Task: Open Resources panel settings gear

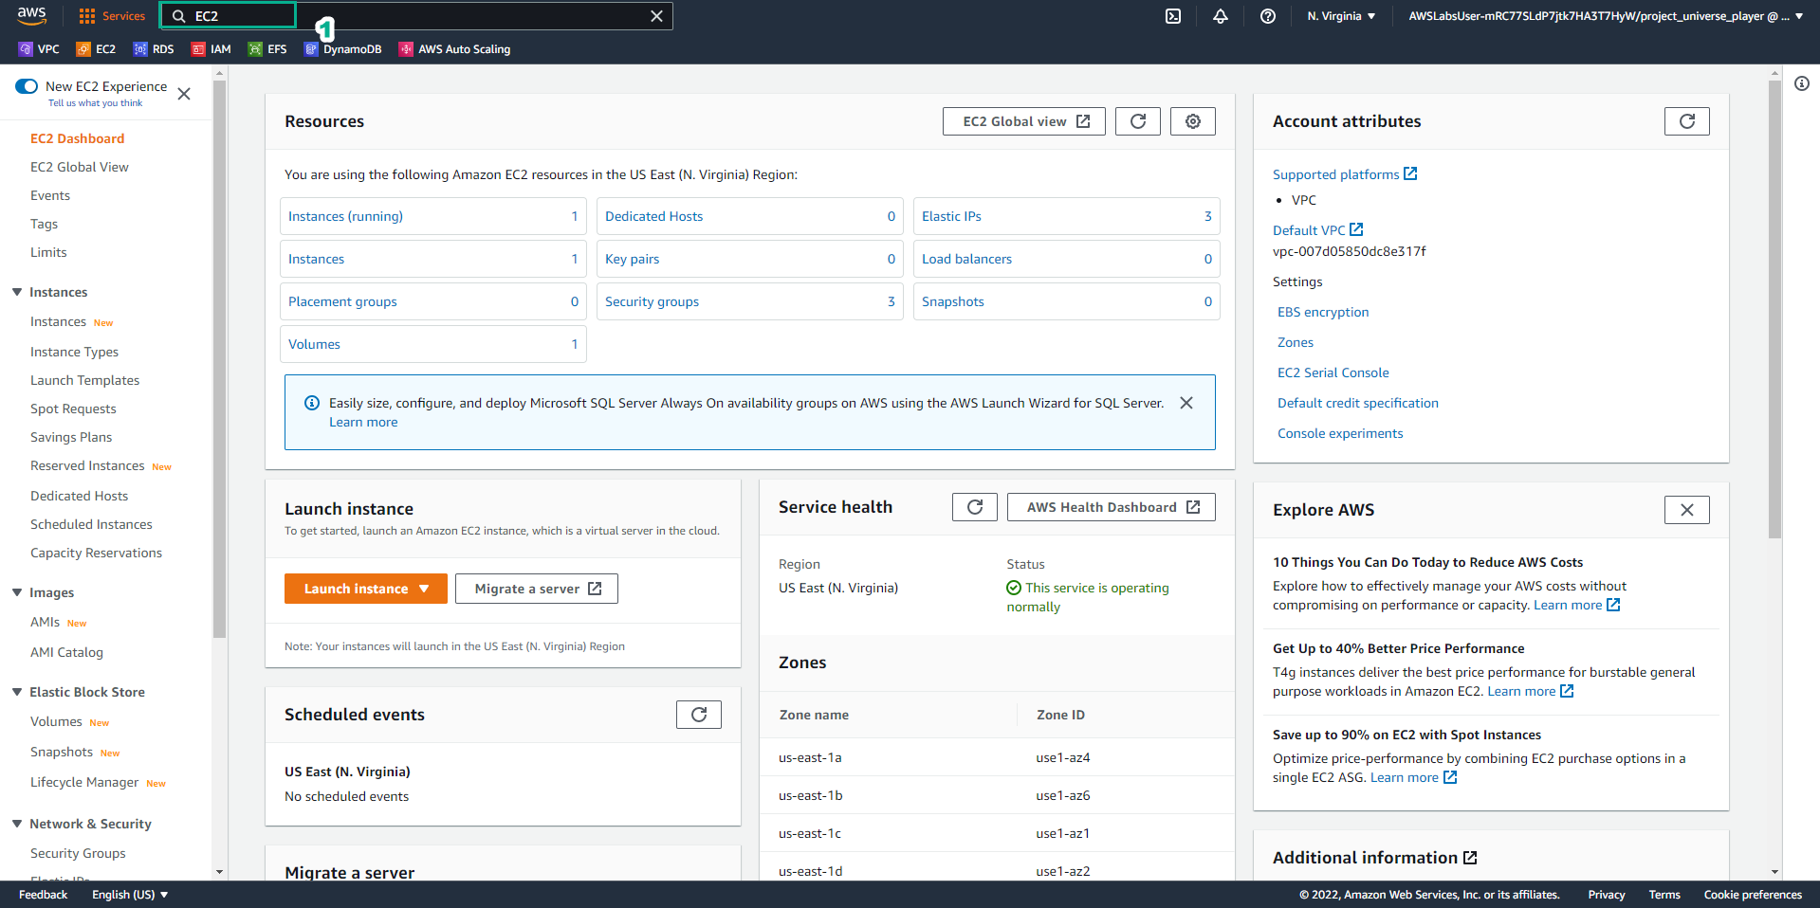Action: [x=1193, y=121]
